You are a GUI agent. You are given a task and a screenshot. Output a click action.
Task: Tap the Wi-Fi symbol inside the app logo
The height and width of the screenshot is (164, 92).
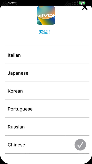click(x=45, y=15)
